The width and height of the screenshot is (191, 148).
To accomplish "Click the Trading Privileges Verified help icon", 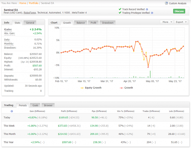I will click(152, 13).
